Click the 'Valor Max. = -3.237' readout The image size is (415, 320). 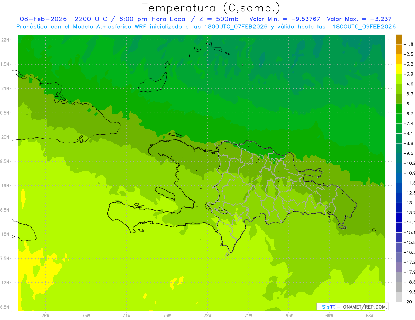click(x=359, y=19)
